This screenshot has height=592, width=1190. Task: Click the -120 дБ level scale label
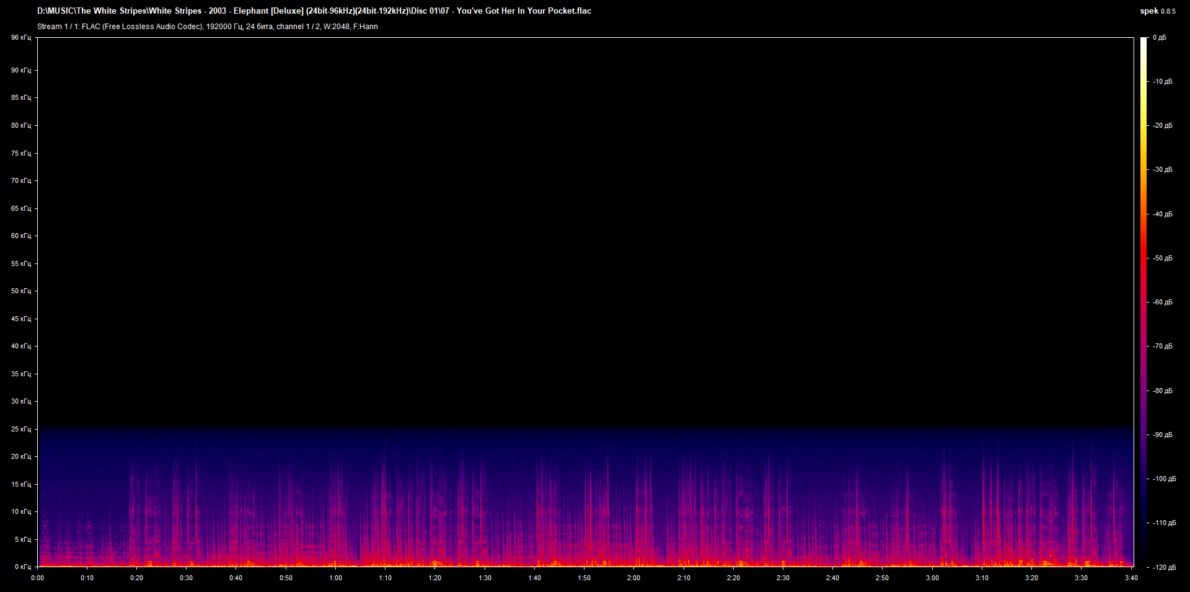[x=1165, y=568]
